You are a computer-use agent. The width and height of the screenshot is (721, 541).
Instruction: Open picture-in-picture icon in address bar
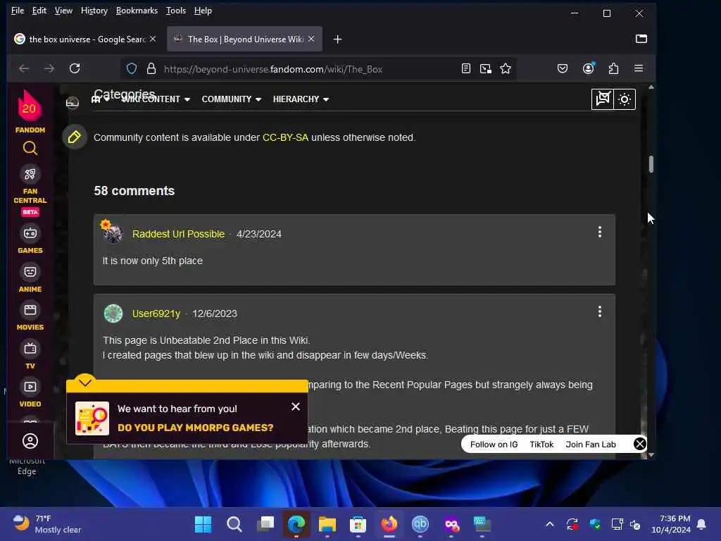coord(486,68)
